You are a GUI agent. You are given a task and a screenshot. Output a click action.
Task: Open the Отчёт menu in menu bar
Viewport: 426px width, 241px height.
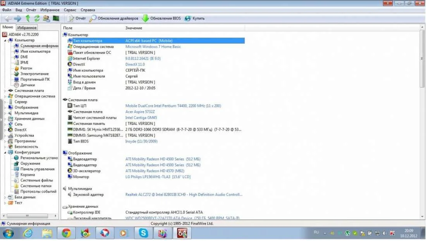[x=31, y=10]
